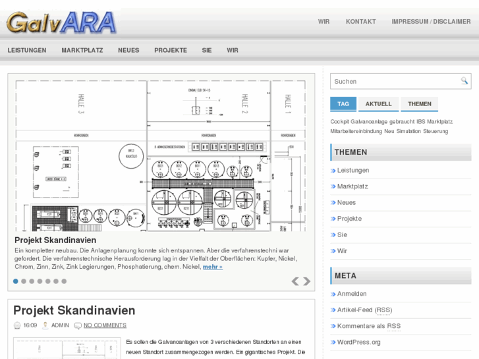Go to next slide arrow

(x=307, y=281)
